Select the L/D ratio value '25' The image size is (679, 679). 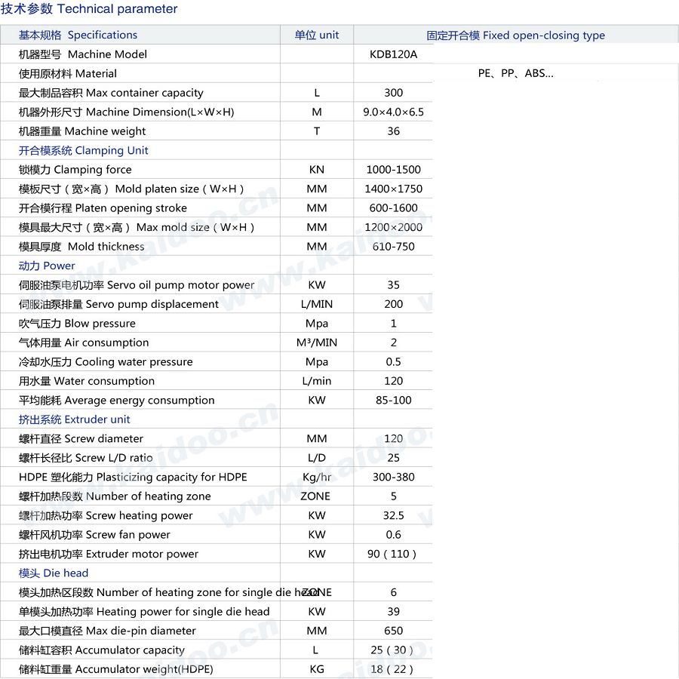[393, 458]
